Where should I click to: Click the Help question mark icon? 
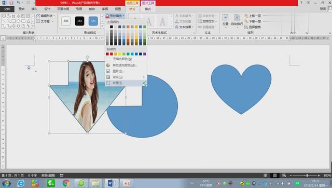tap(301, 3)
